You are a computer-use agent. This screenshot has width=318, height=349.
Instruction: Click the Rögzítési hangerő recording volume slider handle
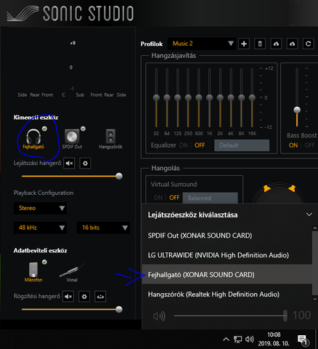[119, 310]
